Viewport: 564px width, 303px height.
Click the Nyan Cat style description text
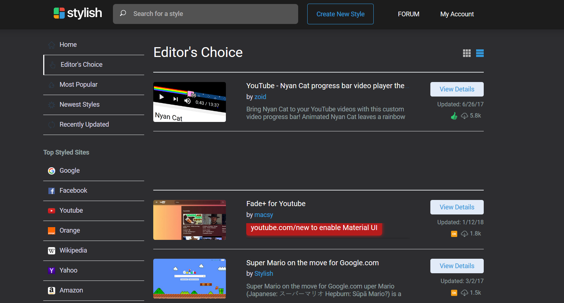click(x=326, y=113)
